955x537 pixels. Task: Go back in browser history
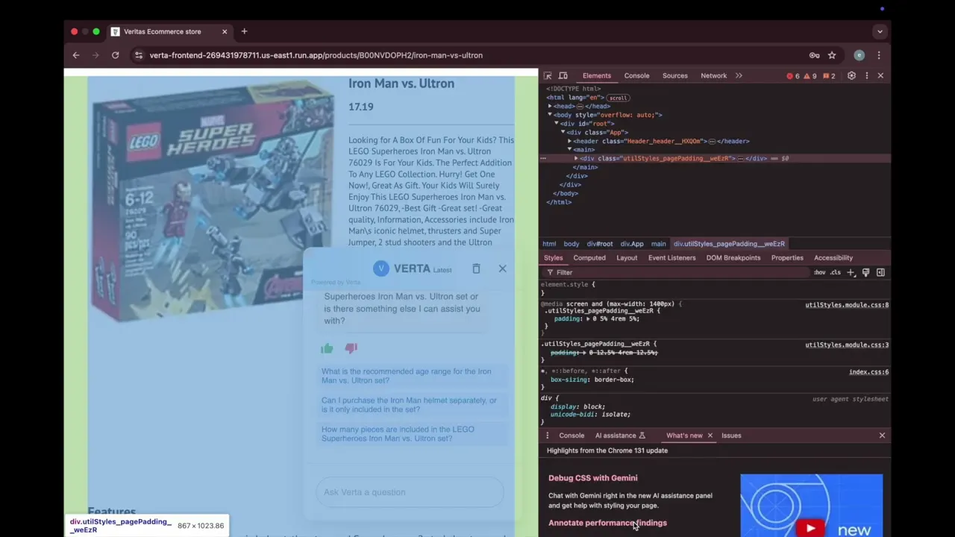pos(75,55)
